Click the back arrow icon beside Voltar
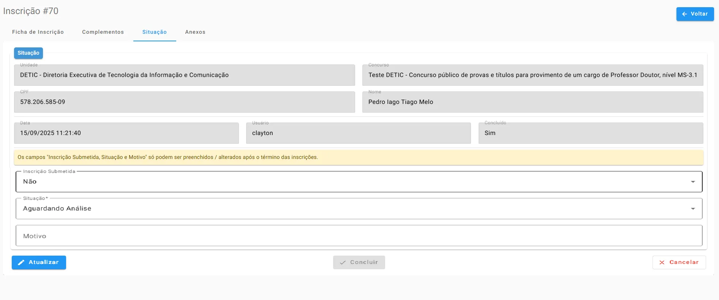 pyautogui.click(x=684, y=14)
